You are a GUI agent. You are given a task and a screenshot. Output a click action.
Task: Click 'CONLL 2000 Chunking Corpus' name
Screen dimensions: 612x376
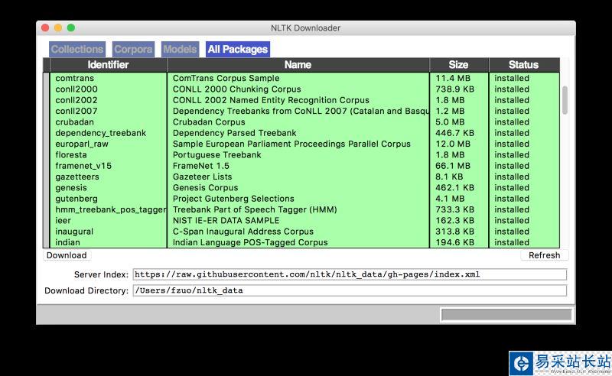(237, 89)
